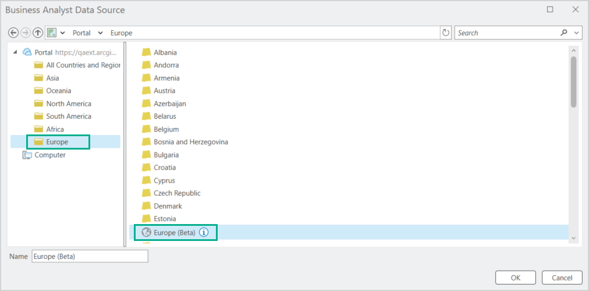Select Portal in the path bar

[x=81, y=33]
